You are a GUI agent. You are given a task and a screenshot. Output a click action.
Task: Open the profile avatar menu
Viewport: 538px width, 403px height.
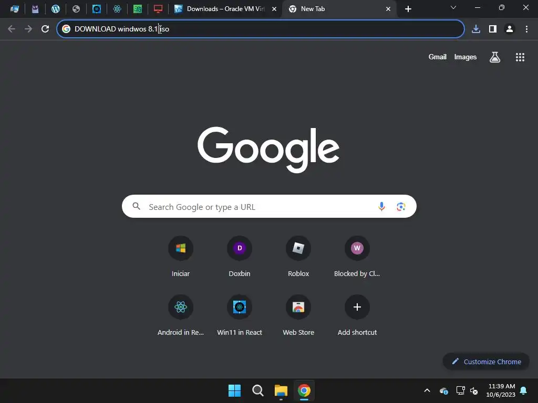click(510, 29)
